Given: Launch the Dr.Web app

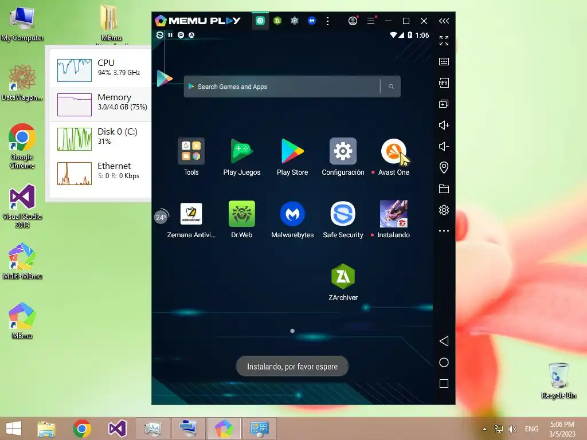Looking at the screenshot, I should pos(241,214).
